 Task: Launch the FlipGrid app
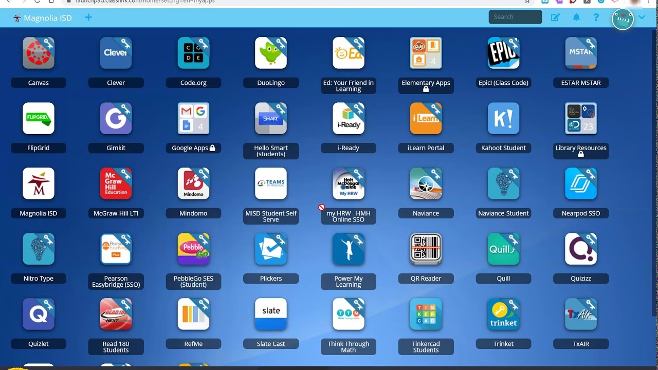38,118
